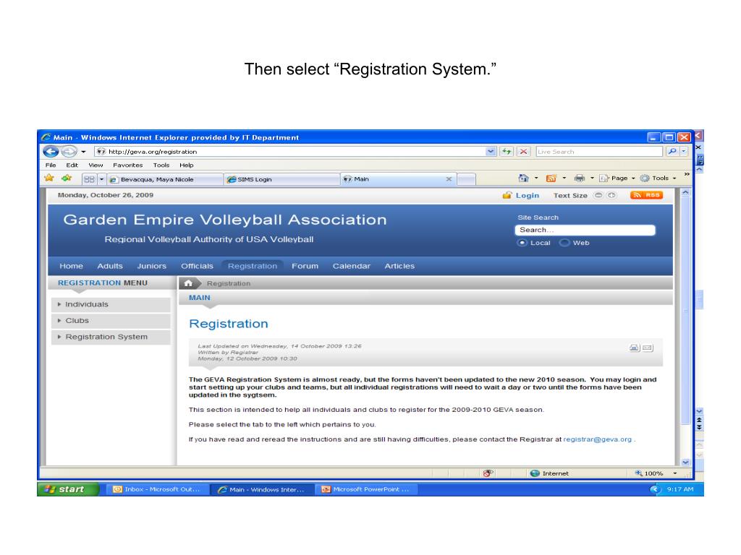The width and height of the screenshot is (741, 555).
Task: Open the Edit menu
Action: (x=72, y=165)
